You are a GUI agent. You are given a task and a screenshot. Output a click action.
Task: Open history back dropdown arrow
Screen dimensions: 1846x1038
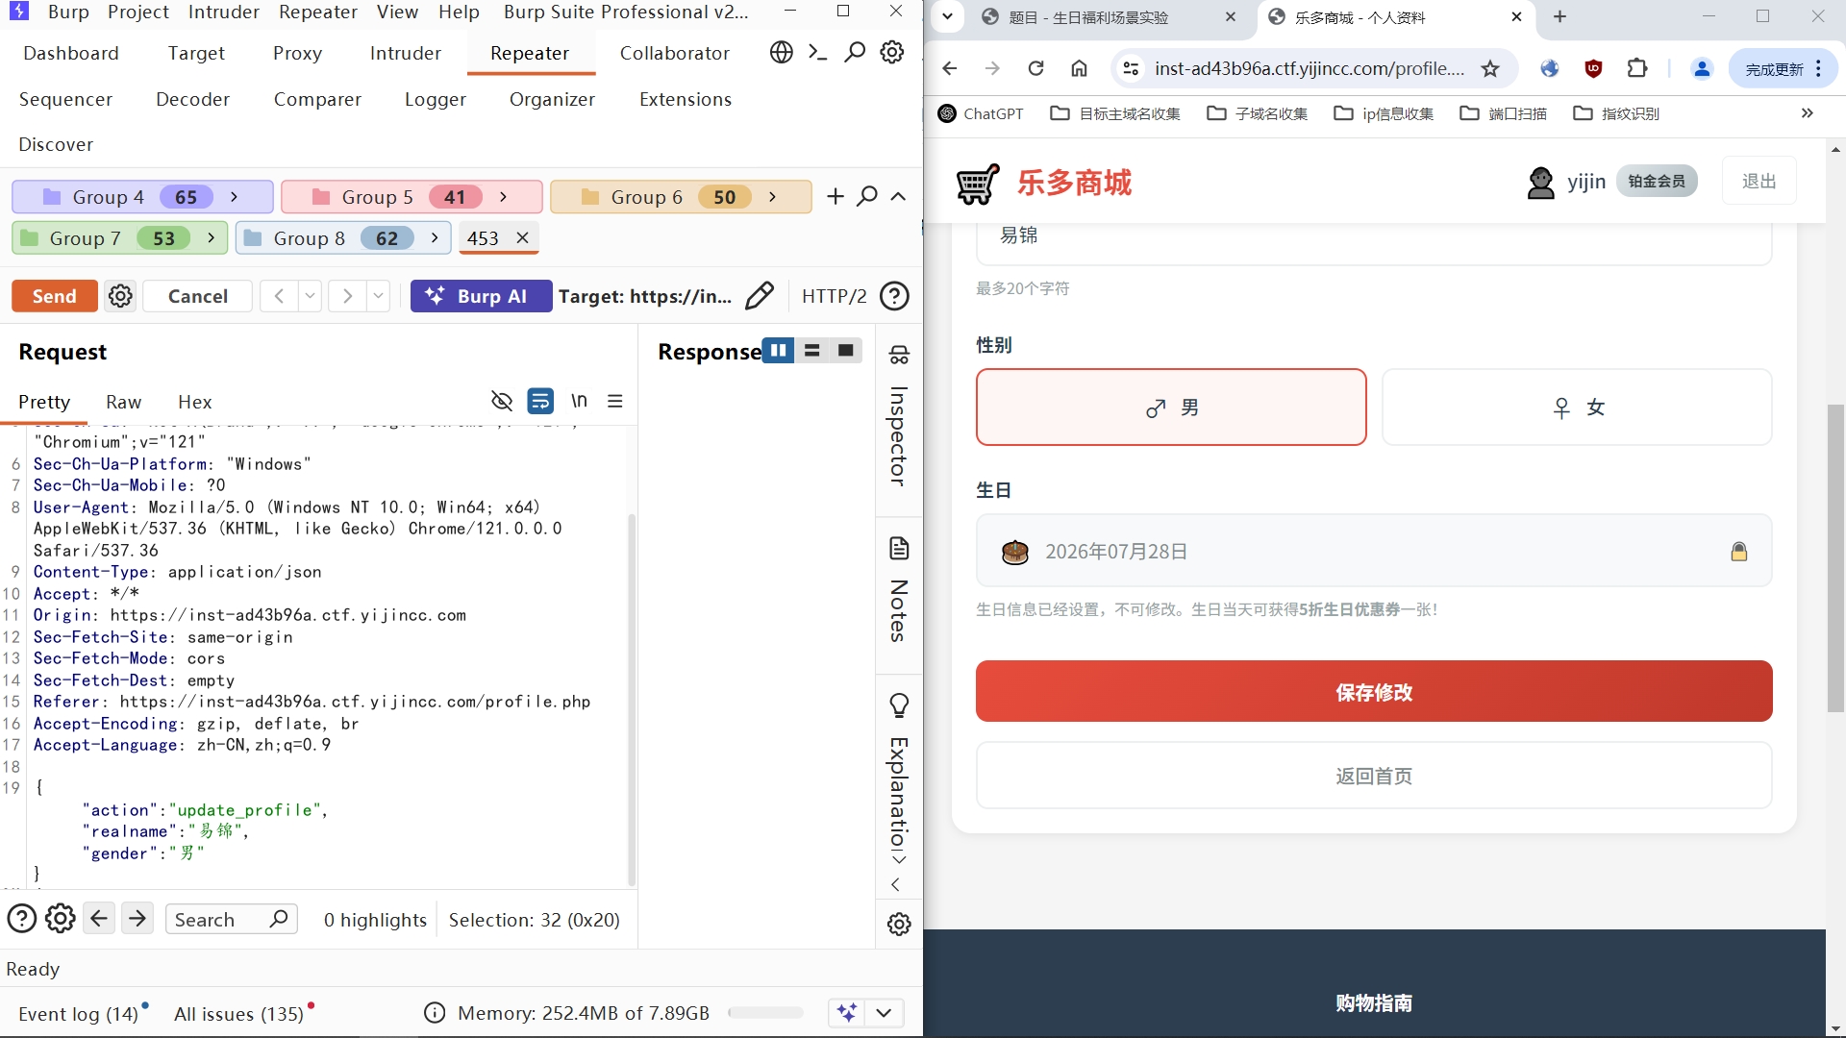310,296
